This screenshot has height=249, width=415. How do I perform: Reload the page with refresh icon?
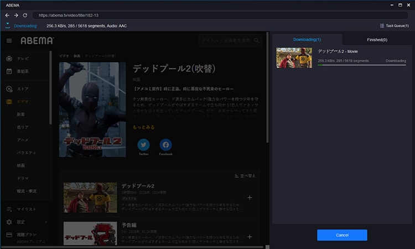pos(25,15)
